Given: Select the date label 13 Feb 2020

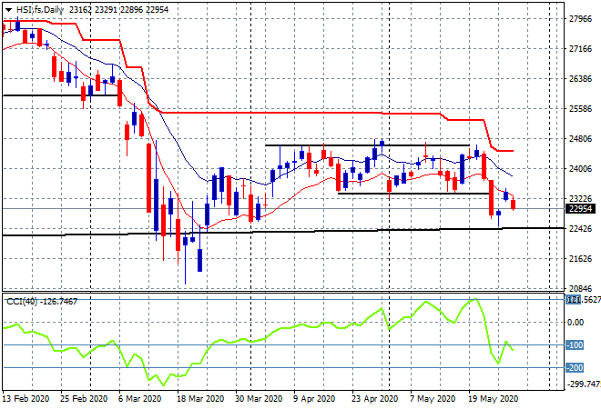Looking at the screenshot, I should pos(26,399).
